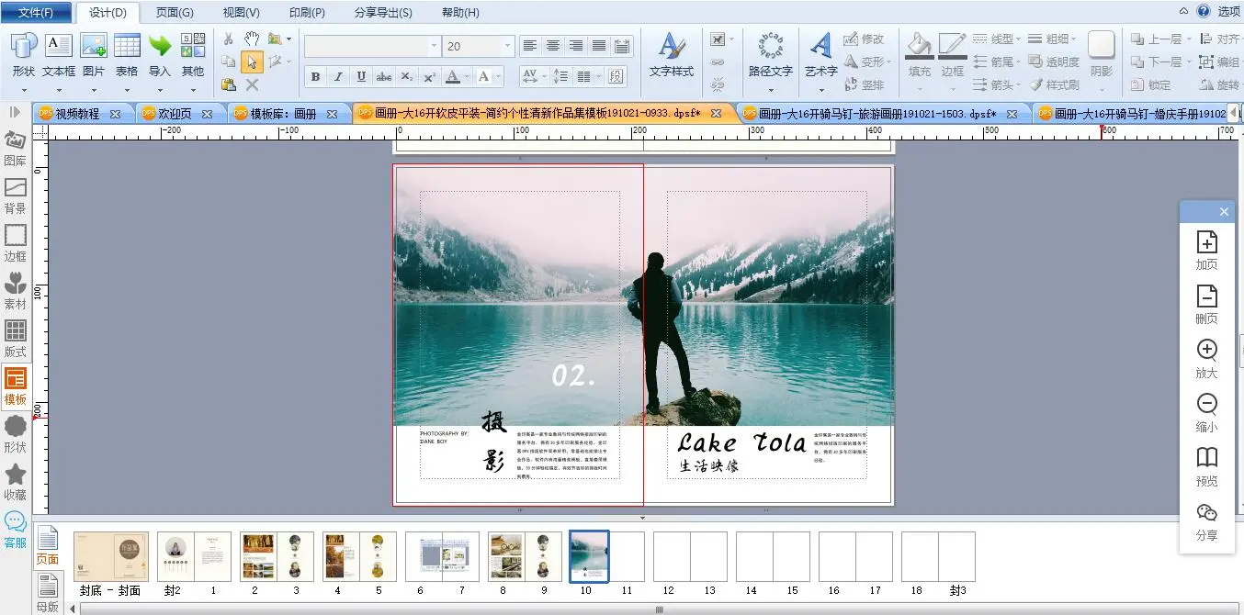The image size is (1244, 615).
Task: Select the page 2-3 spread thumbnail
Action: tap(277, 556)
